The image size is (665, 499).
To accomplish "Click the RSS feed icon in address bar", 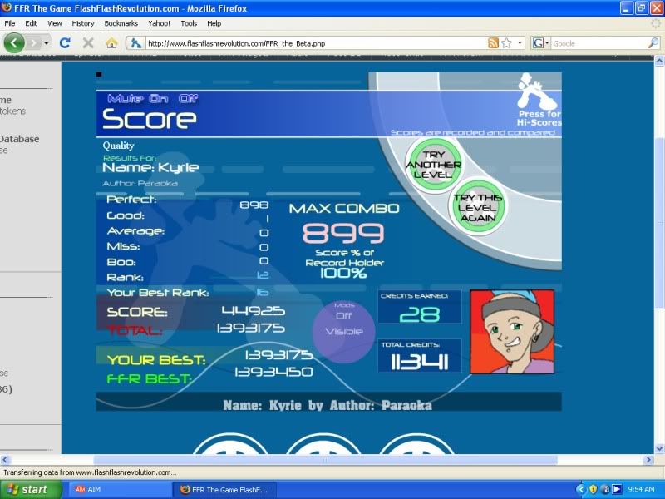I will 494,42.
